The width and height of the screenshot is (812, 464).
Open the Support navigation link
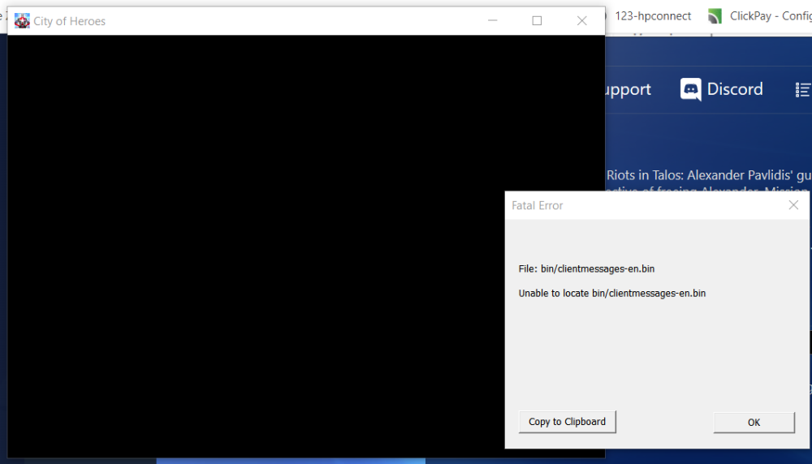[x=628, y=89]
